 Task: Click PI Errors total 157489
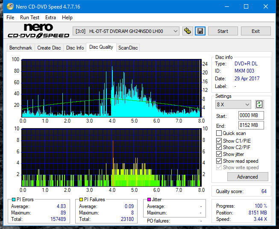58,219
